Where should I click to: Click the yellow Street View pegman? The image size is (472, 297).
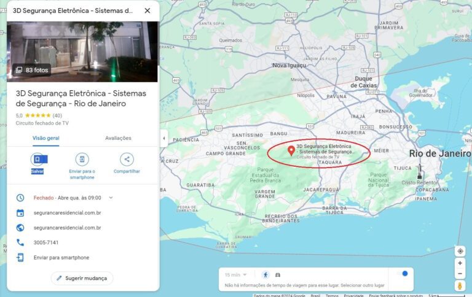coord(460,286)
